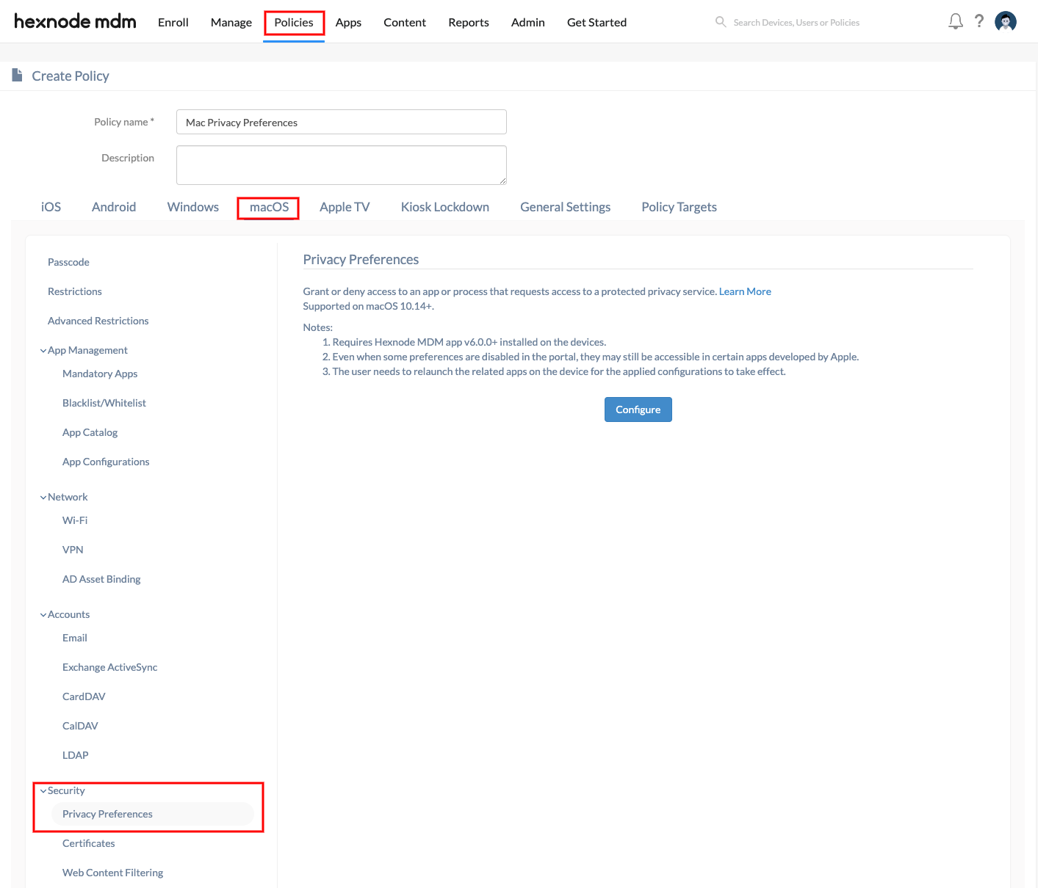This screenshot has height=888, width=1038.
Task: Collapse the App Management section
Action: [x=43, y=351]
